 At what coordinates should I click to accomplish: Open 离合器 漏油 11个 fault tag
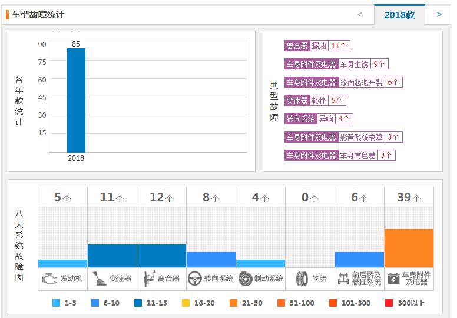pyautogui.click(x=317, y=46)
